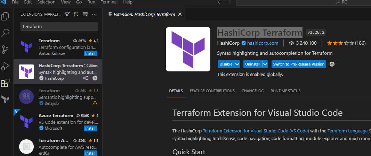Switch to the Feature Contributions tab
371x156 pixels.
click(212, 91)
